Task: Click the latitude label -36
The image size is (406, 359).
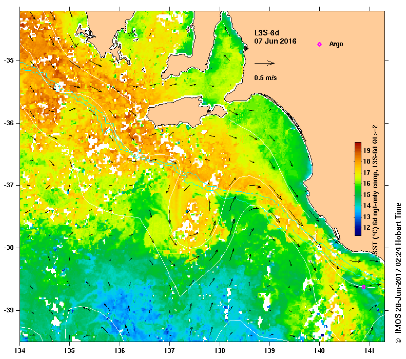Action: [9, 123]
